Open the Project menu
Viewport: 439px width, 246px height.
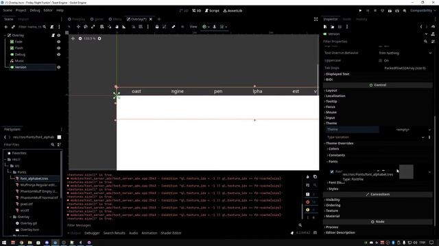click(21, 10)
